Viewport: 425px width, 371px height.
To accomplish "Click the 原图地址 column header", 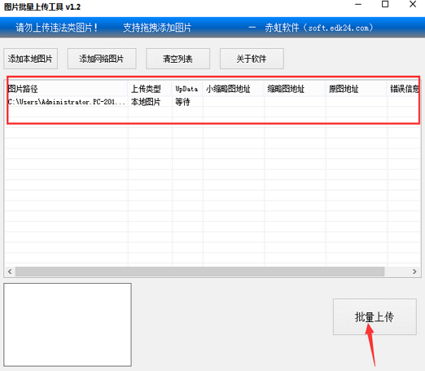I will click(357, 89).
